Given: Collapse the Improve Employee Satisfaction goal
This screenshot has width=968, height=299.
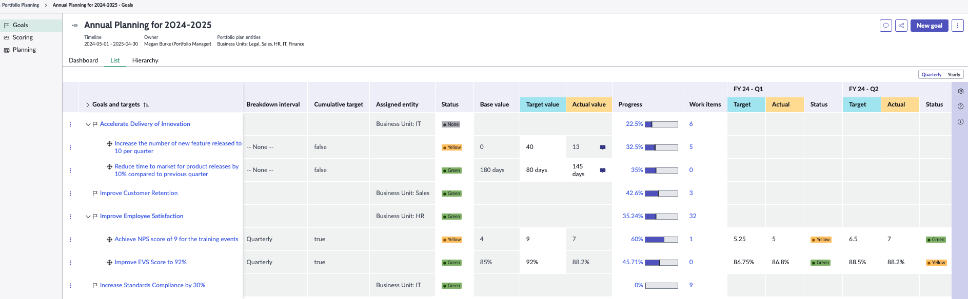Looking at the screenshot, I should click(88, 217).
